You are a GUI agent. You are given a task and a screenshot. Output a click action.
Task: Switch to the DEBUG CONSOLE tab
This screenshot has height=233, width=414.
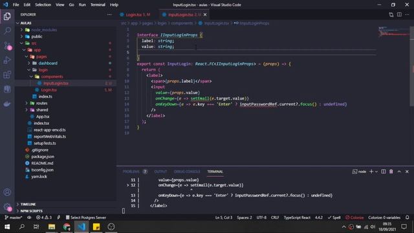tap(187, 172)
